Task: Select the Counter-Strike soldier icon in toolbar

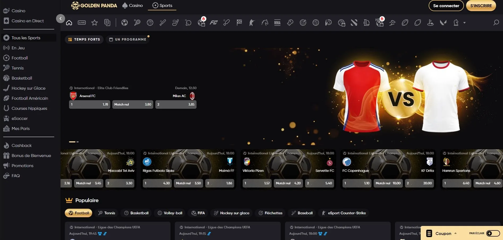Action: coord(252,23)
